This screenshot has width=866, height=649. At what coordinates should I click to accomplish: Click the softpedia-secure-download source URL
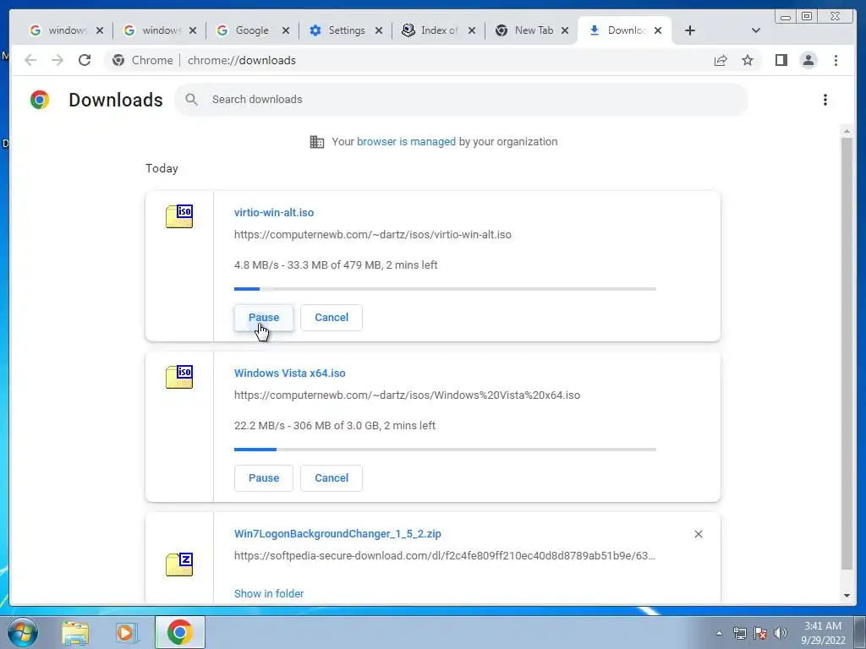[445, 556]
